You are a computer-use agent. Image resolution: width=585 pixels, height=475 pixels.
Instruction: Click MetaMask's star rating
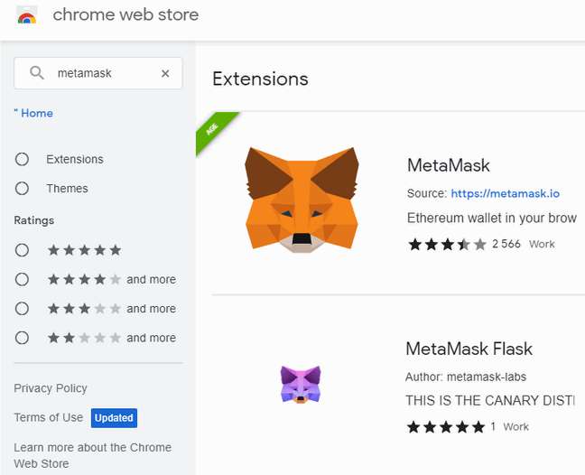coord(447,244)
